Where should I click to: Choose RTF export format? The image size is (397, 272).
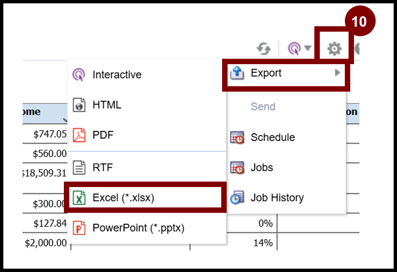pos(103,168)
